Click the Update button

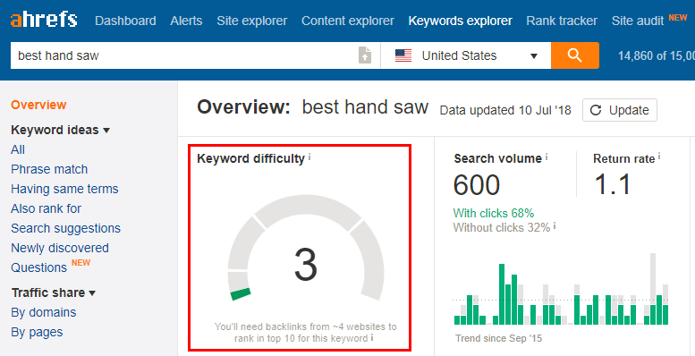tap(620, 110)
